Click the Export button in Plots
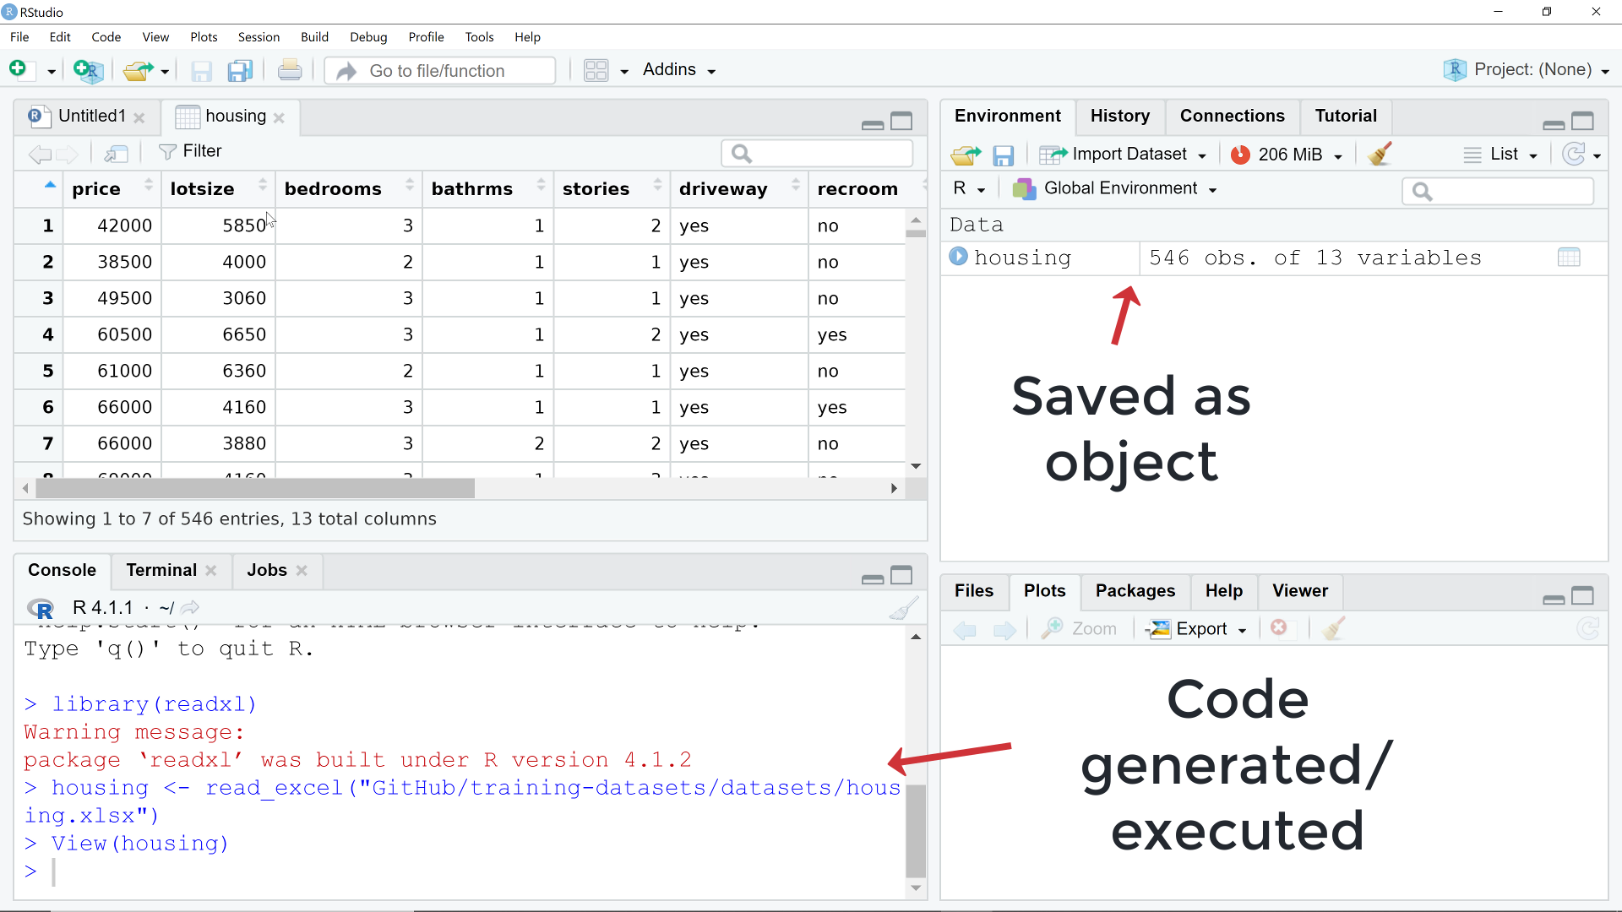 [1199, 629]
